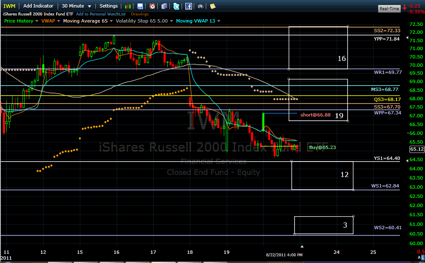This screenshot has height=263, width=425.
Task: Select the current price tag 65.12
Action: tap(417, 149)
